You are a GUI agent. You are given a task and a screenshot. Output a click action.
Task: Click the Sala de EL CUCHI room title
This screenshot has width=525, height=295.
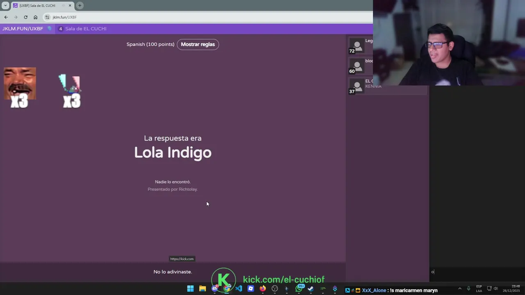pos(86,29)
